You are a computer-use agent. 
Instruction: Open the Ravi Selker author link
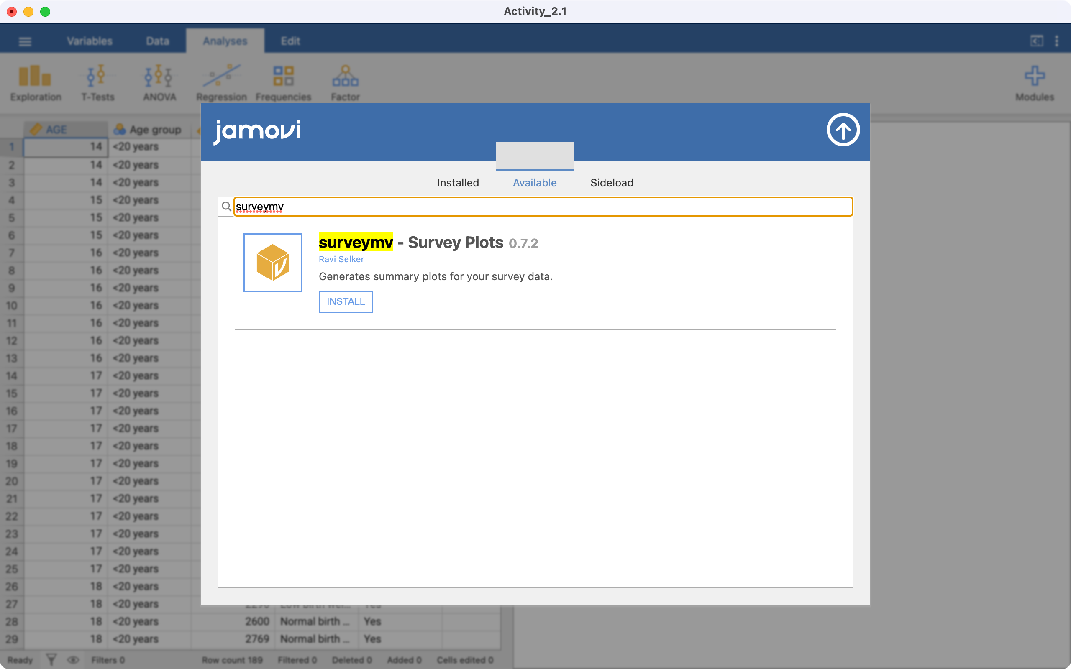tap(341, 259)
